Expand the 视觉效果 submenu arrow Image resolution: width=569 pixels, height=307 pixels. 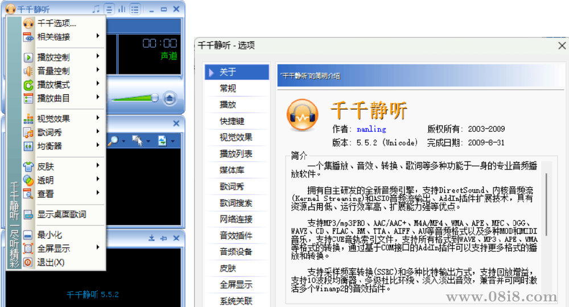pos(98,118)
